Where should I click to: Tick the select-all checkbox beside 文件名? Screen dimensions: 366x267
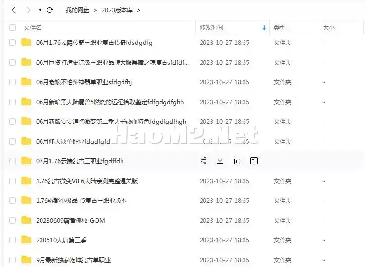click(x=13, y=28)
